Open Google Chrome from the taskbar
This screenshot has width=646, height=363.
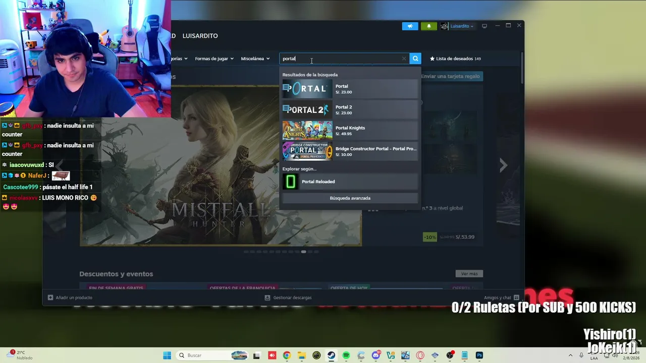pos(287,355)
